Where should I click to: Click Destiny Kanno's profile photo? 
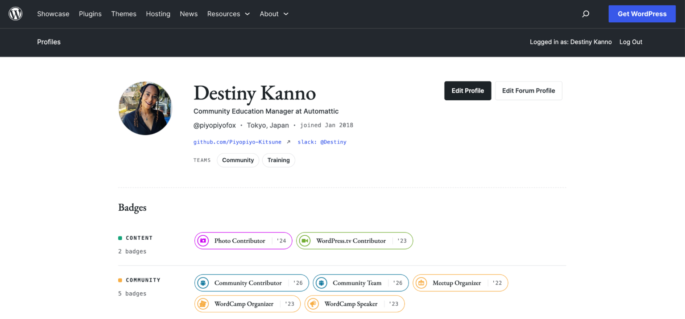(145, 108)
